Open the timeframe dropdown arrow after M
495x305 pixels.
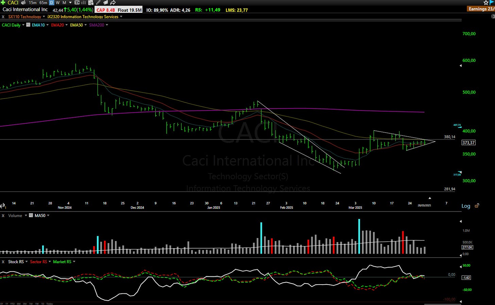pos(70,3)
